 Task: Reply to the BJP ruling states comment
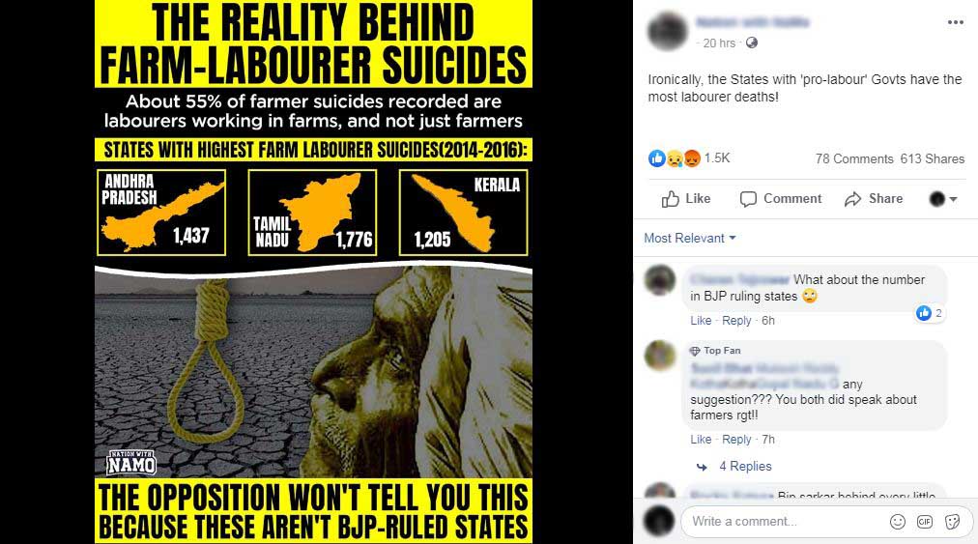736,320
